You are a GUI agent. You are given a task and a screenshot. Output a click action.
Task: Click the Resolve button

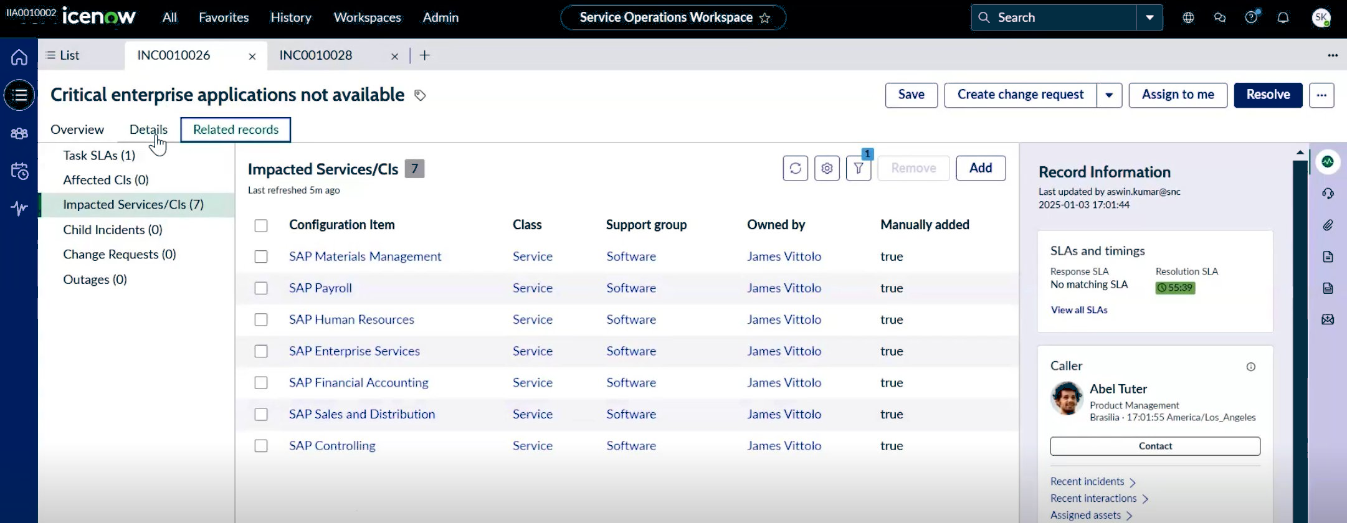(1268, 95)
